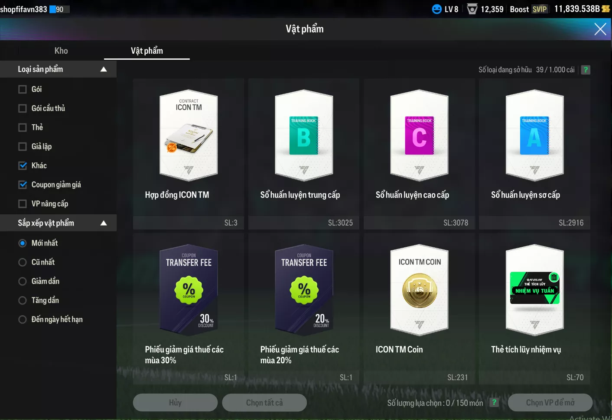Click the help icon beside owned item count
This screenshot has width=612, height=420.
pyautogui.click(x=586, y=70)
